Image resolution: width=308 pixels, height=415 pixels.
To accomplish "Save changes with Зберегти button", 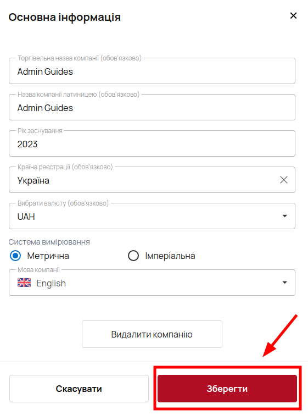I will (227, 389).
